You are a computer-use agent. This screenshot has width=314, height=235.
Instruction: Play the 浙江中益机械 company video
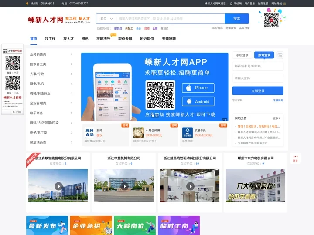coord(124,186)
